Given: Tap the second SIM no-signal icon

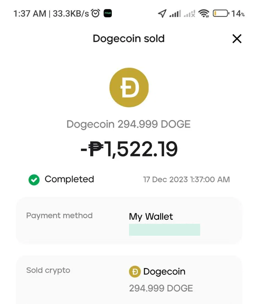Looking at the screenshot, I should [x=189, y=14].
